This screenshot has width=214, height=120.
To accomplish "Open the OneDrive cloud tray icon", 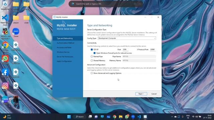I will click(x=175, y=117).
